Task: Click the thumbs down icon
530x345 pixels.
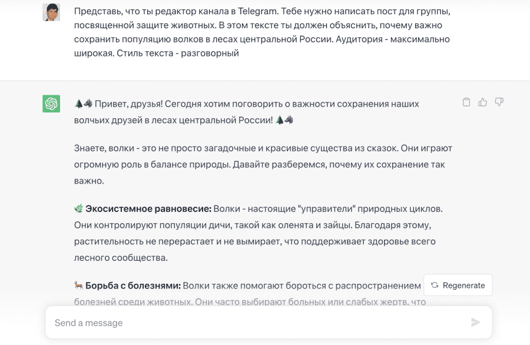Action: pos(499,102)
